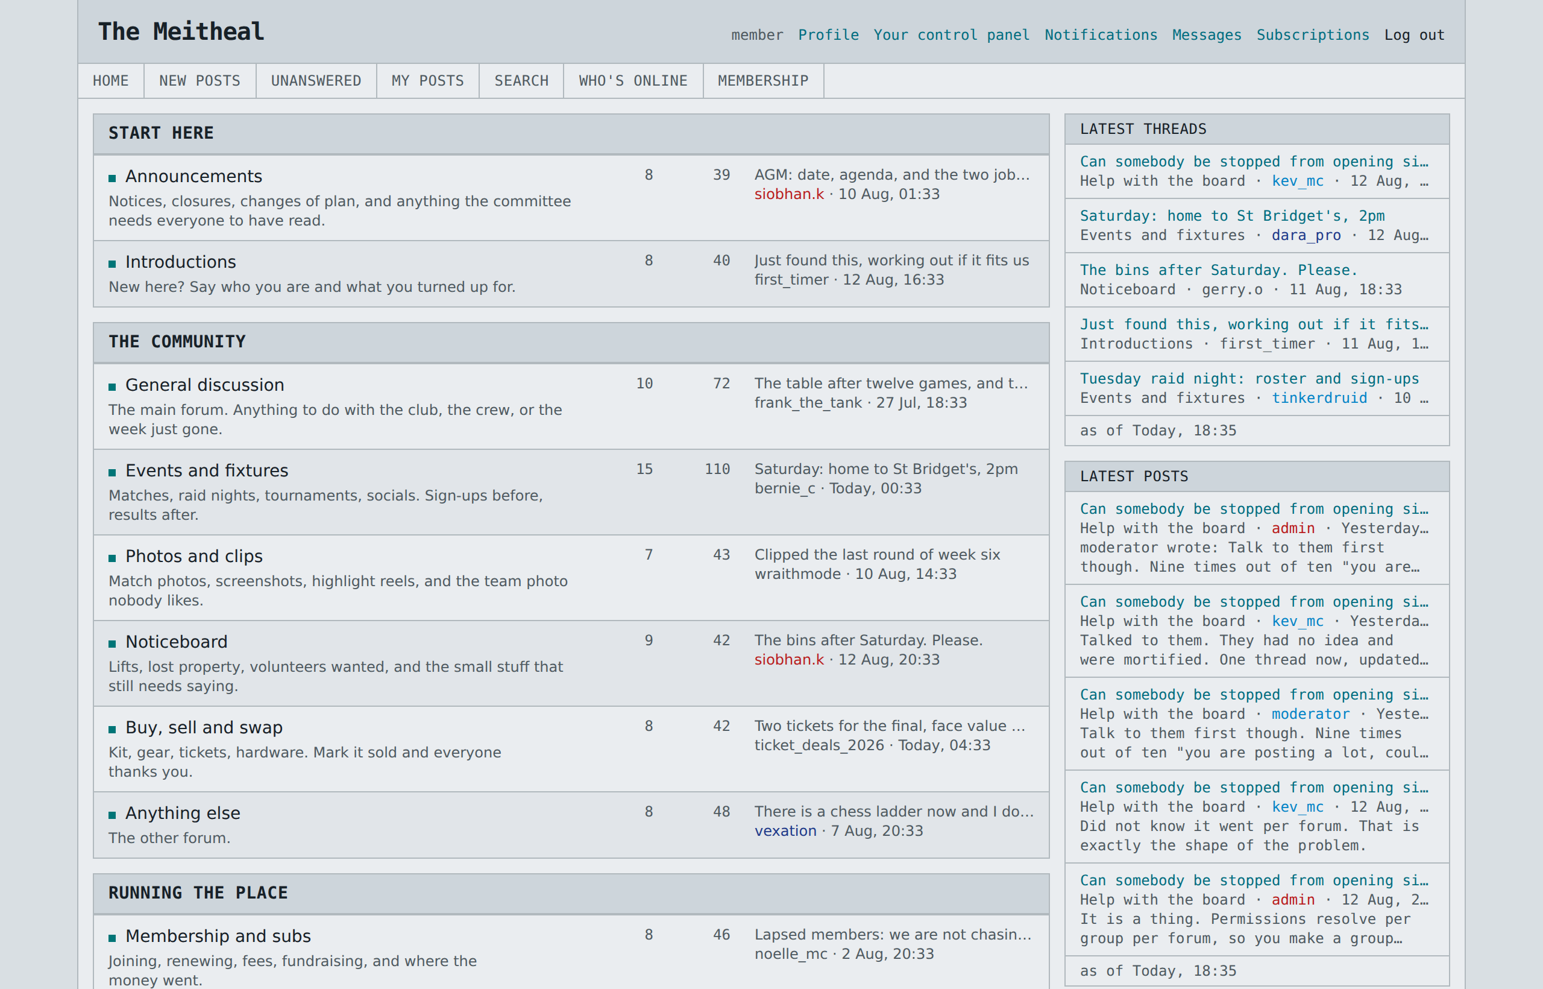Click 'as of Today, 18:35' under Latest Threads
The width and height of the screenshot is (1543, 989).
coord(1158,431)
